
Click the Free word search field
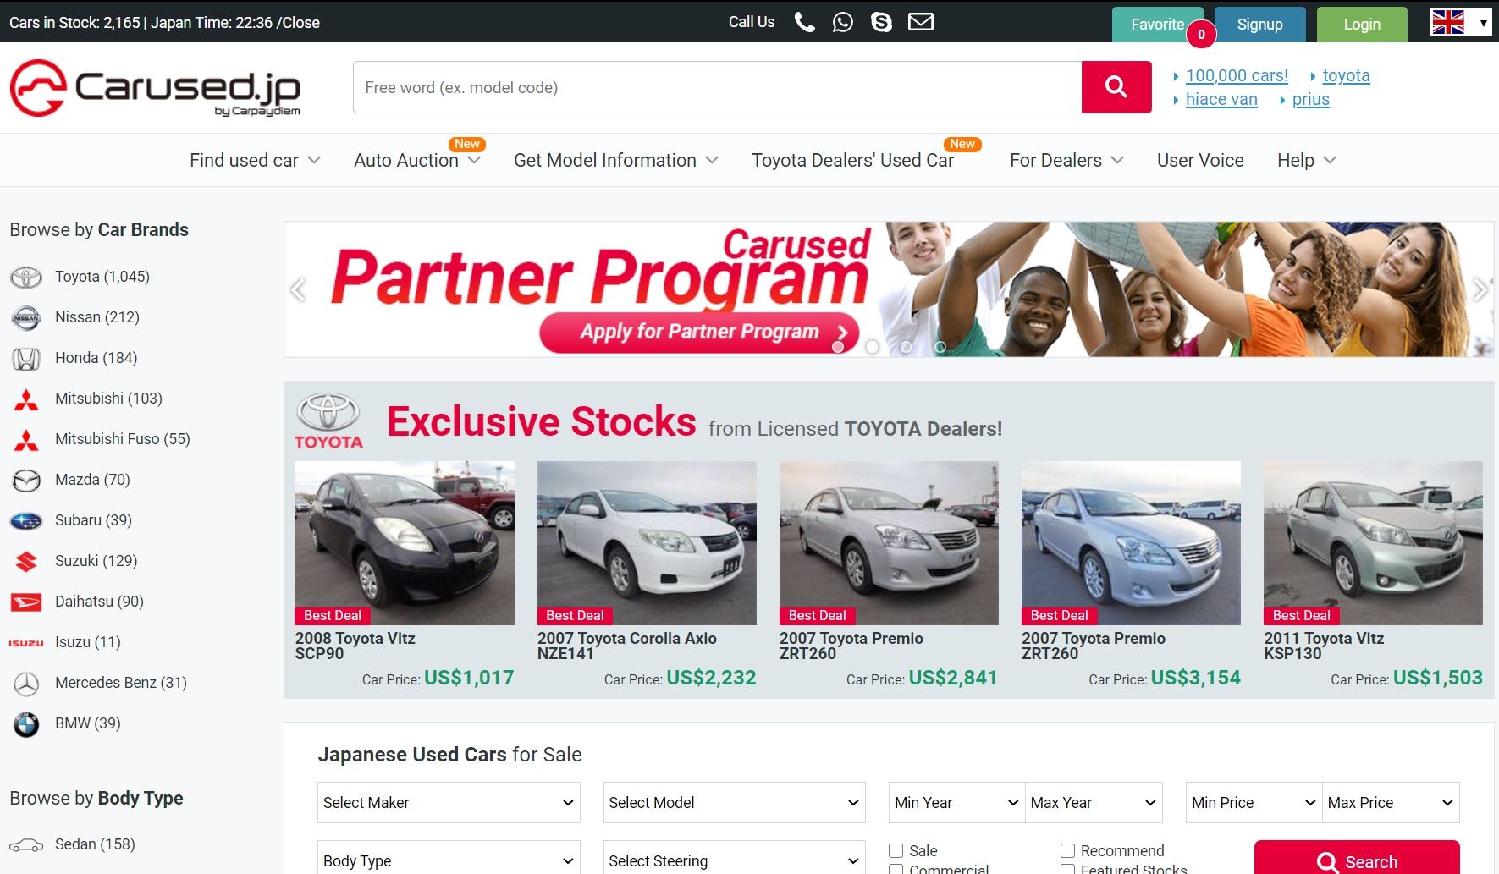(716, 87)
